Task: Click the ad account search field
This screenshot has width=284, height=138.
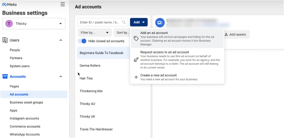Action: [103, 22]
